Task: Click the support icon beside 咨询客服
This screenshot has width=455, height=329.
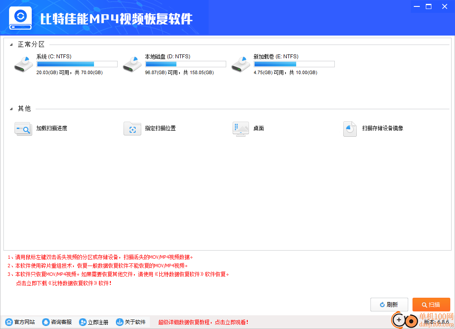Action: (x=46, y=322)
